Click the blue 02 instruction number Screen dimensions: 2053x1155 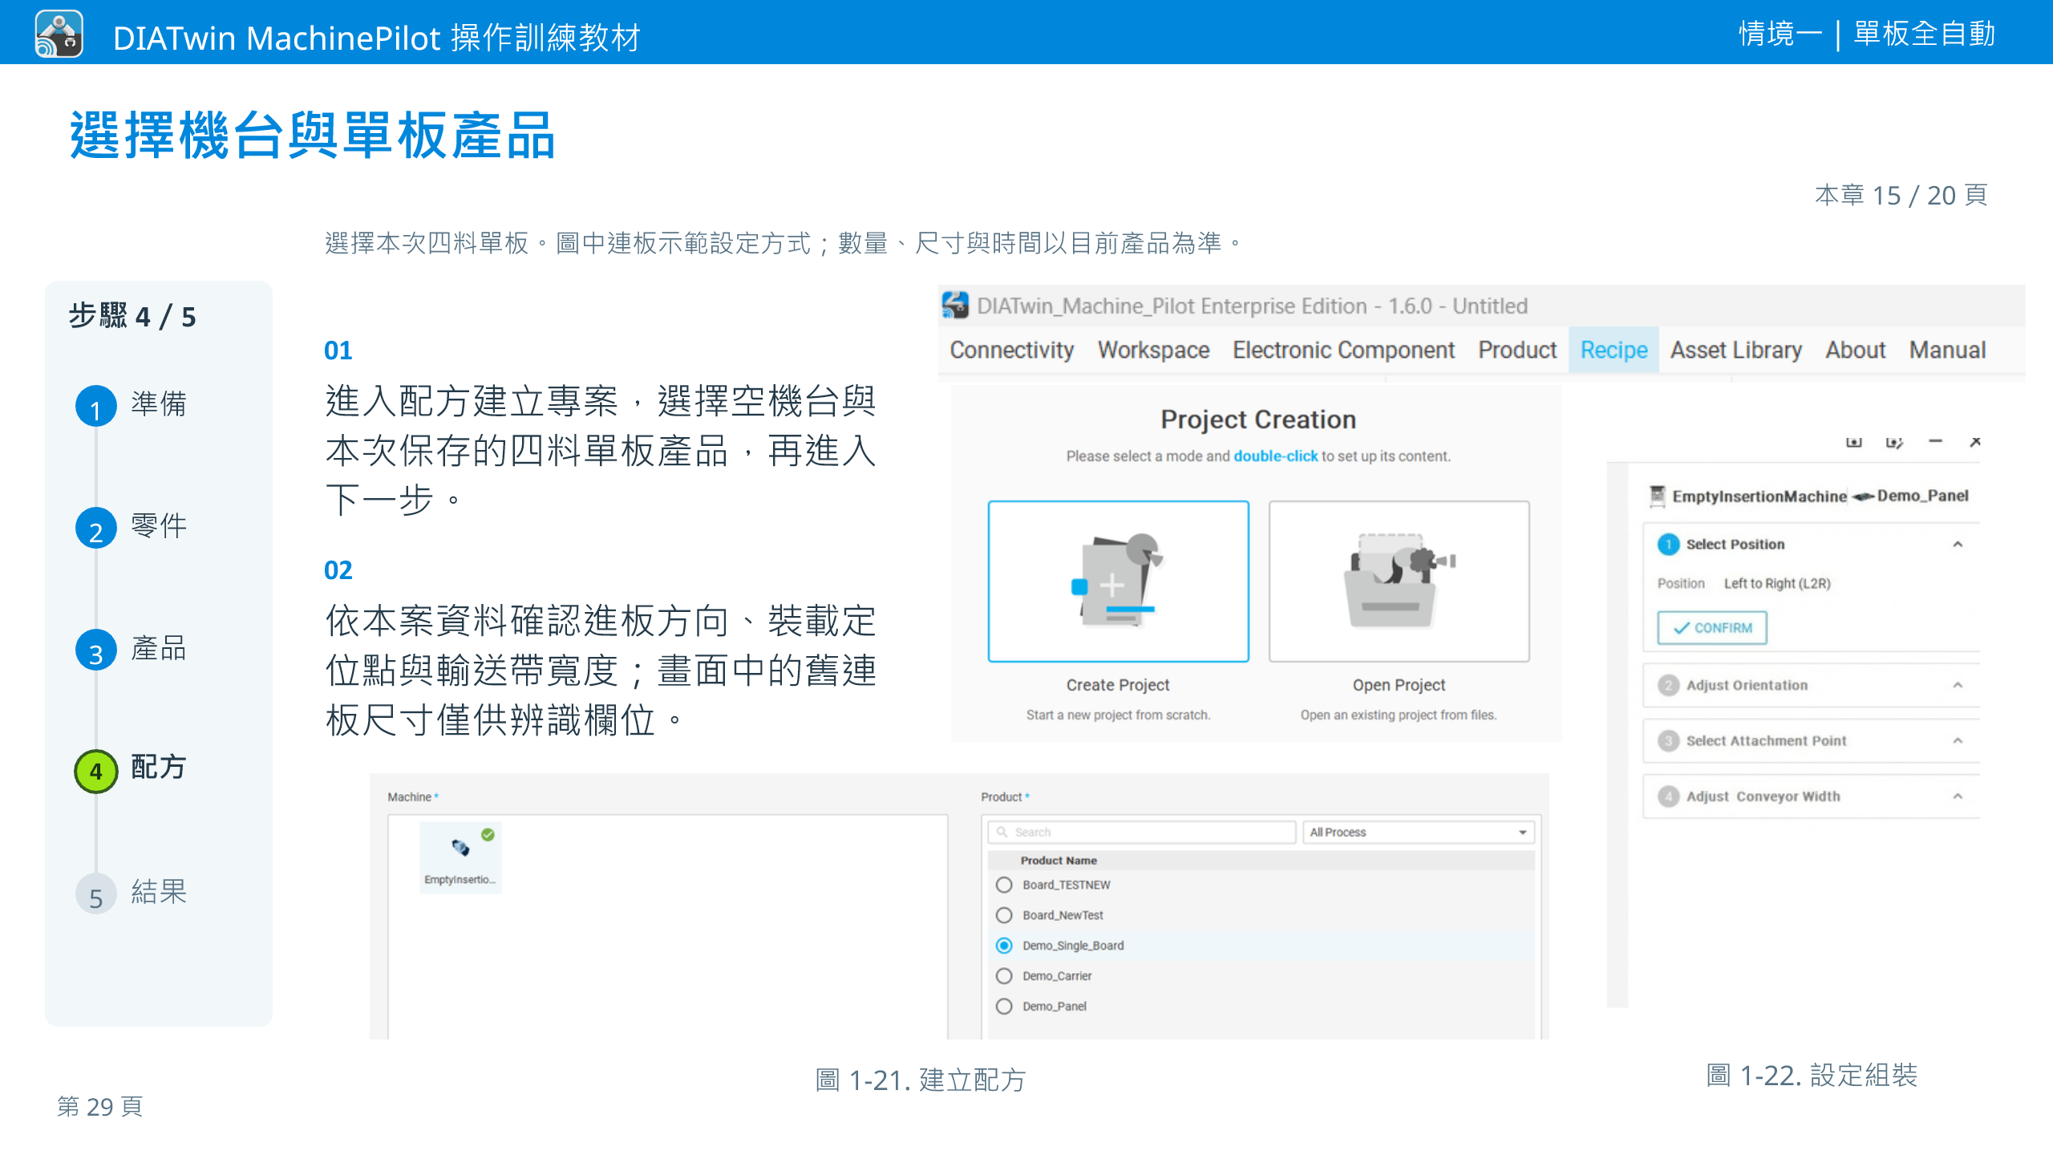click(338, 570)
